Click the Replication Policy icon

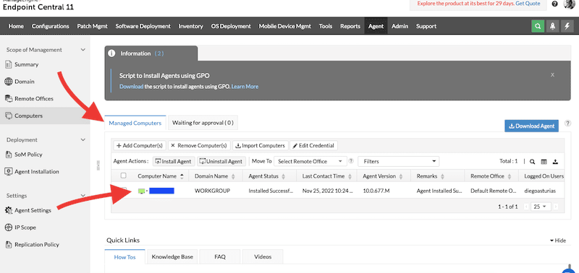pyautogui.click(x=9, y=244)
